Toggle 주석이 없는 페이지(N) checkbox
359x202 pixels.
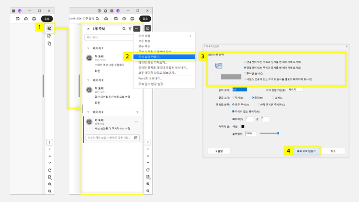(233, 112)
